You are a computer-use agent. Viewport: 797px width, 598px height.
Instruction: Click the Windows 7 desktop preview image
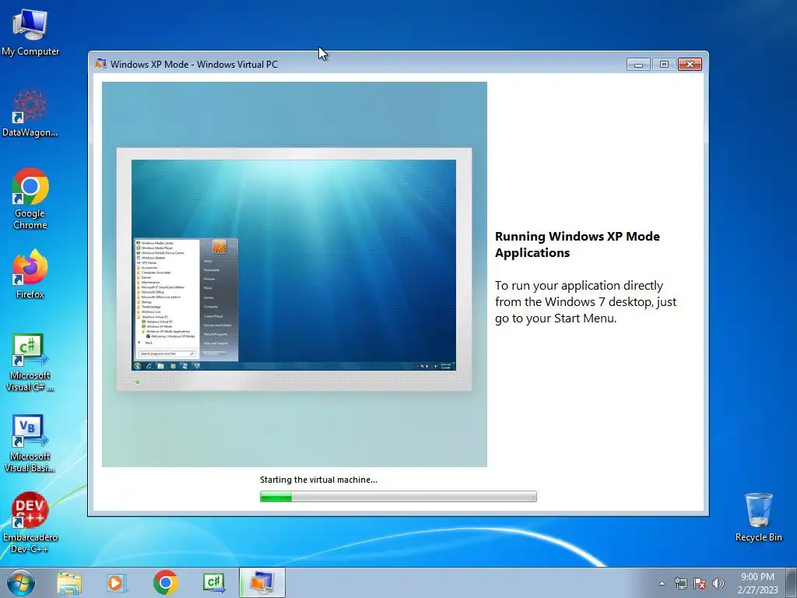tap(294, 274)
